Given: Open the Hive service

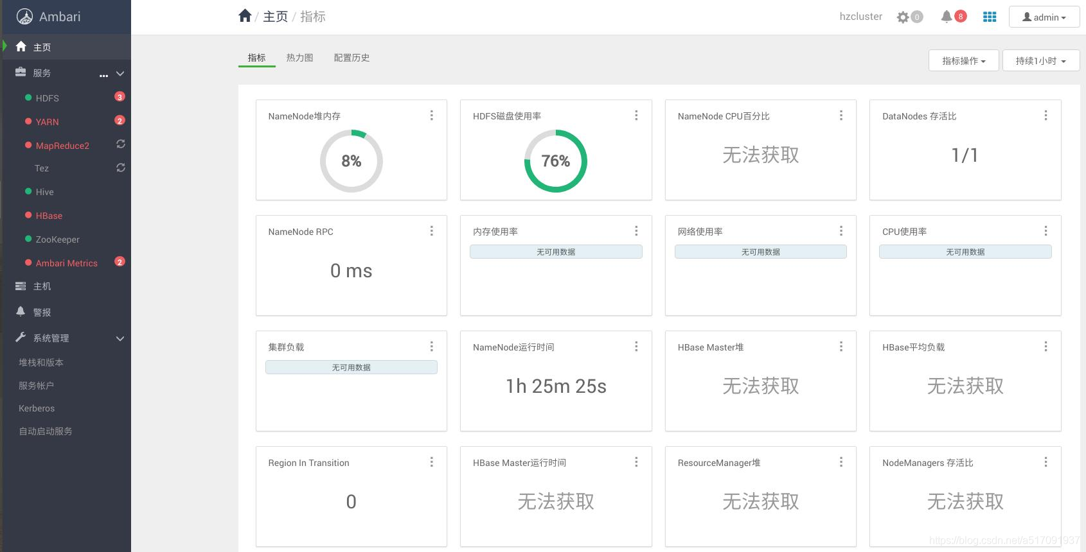Looking at the screenshot, I should pyautogui.click(x=44, y=192).
